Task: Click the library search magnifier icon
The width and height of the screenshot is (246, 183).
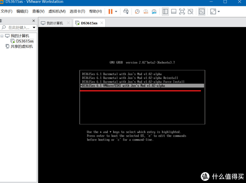Action: click(4, 27)
